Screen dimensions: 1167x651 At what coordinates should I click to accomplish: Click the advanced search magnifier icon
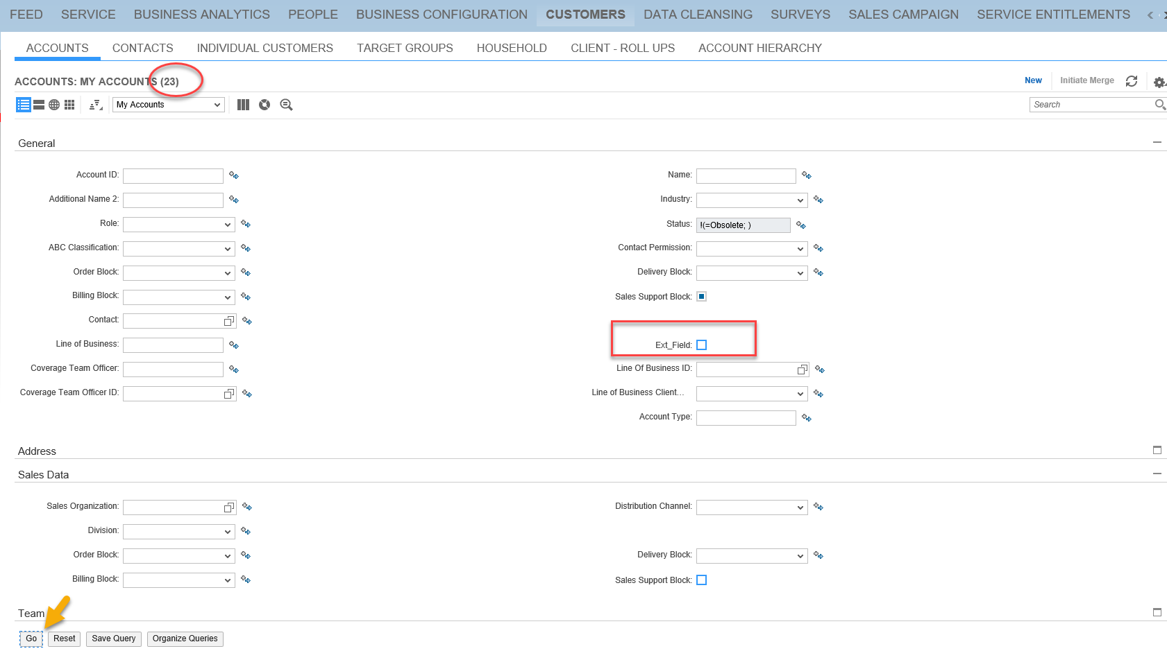pyautogui.click(x=286, y=105)
